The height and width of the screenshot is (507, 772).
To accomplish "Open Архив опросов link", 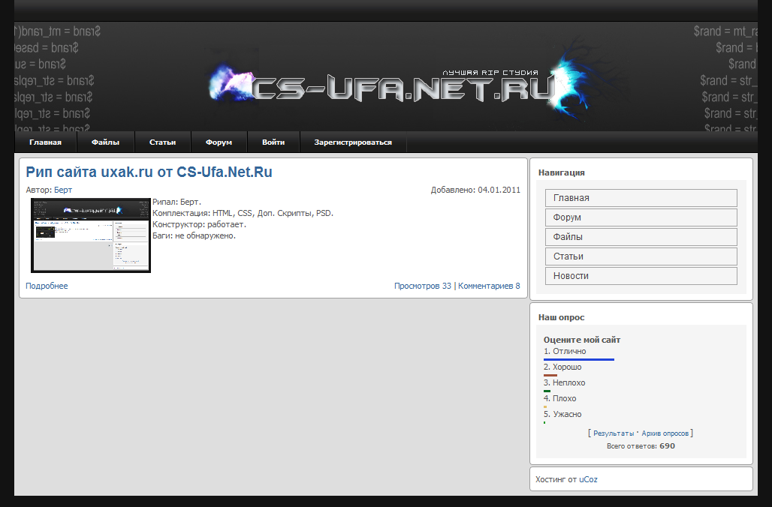I will 665,433.
